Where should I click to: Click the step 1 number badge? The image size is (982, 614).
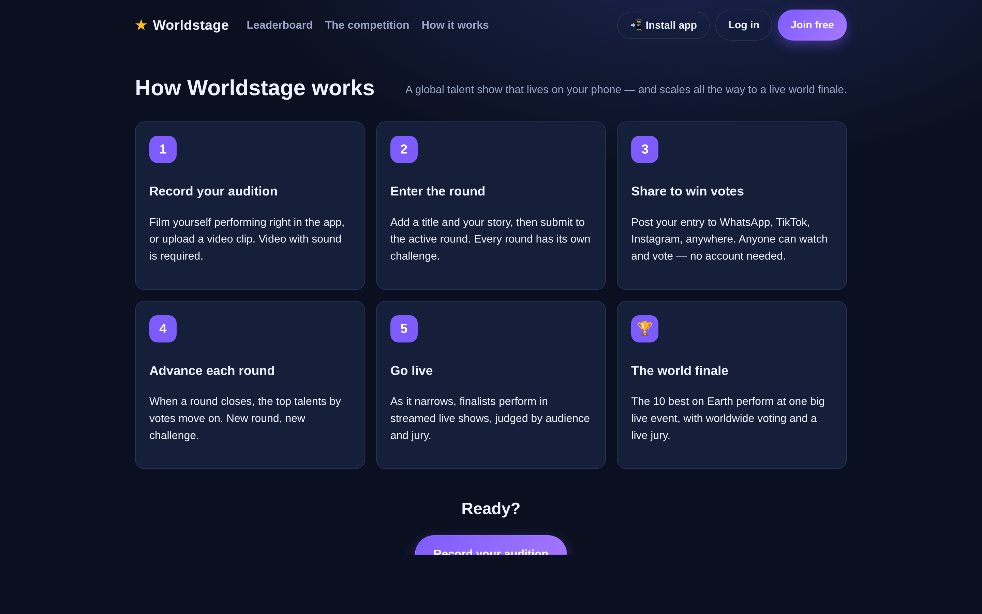(163, 149)
